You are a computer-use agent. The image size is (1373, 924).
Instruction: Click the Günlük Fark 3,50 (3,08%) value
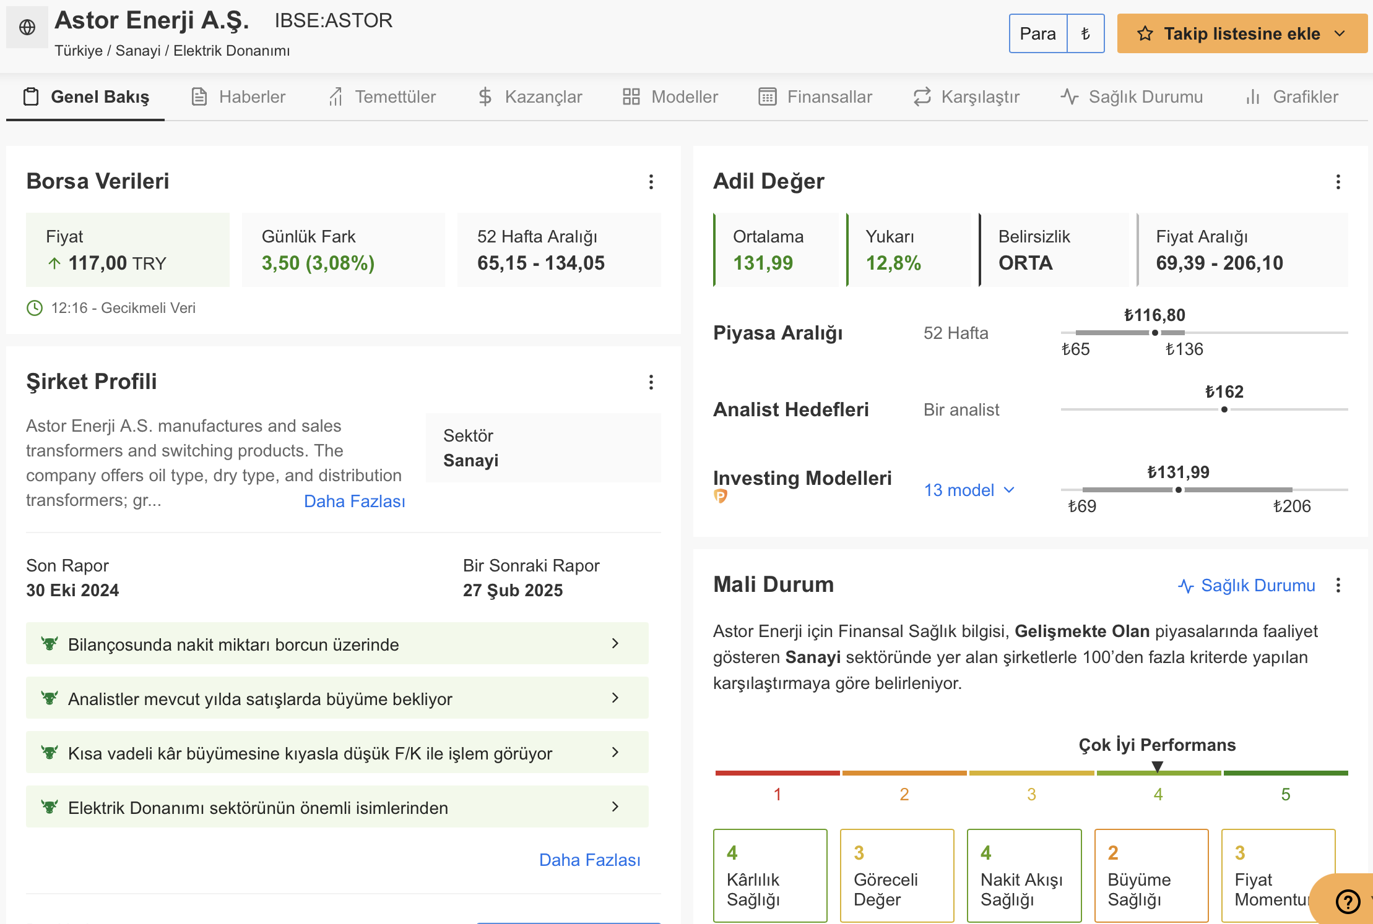tap(318, 263)
